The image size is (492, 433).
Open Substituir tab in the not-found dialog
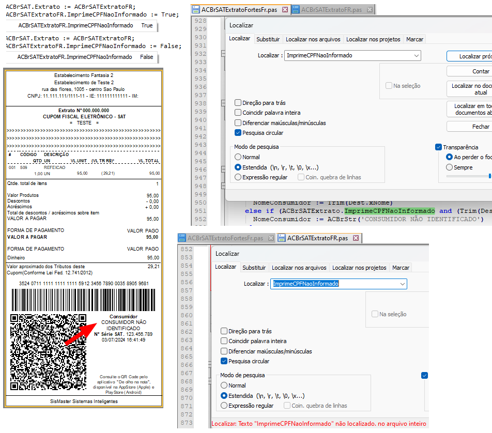(x=254, y=268)
